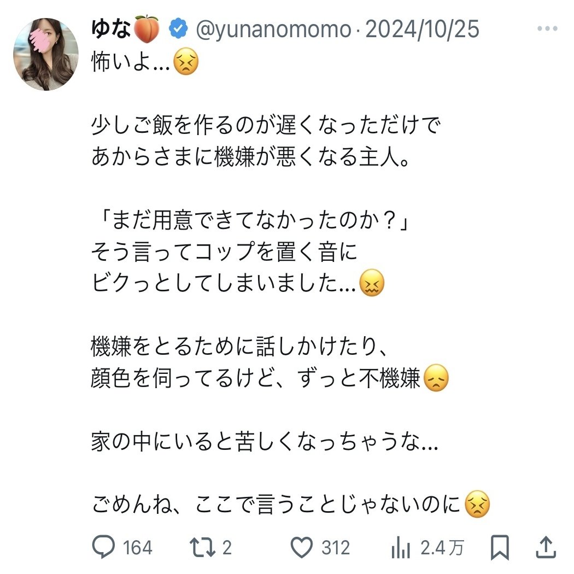Click the 2.4万 views count
Image resolution: width=574 pixels, height=574 pixels.
coord(443,548)
